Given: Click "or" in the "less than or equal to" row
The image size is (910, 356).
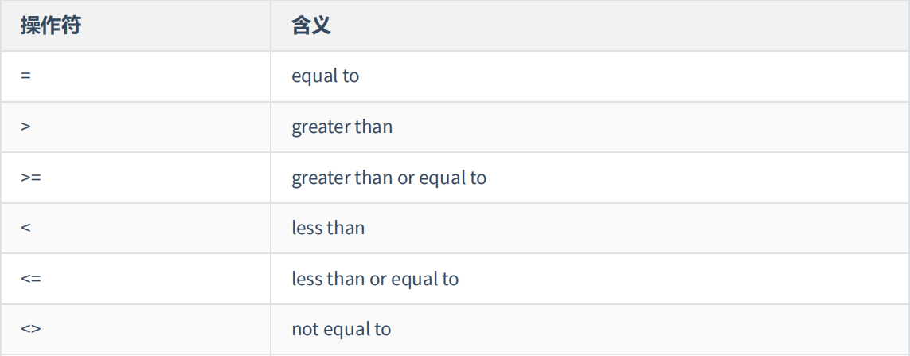Looking at the screenshot, I should pos(378,279).
